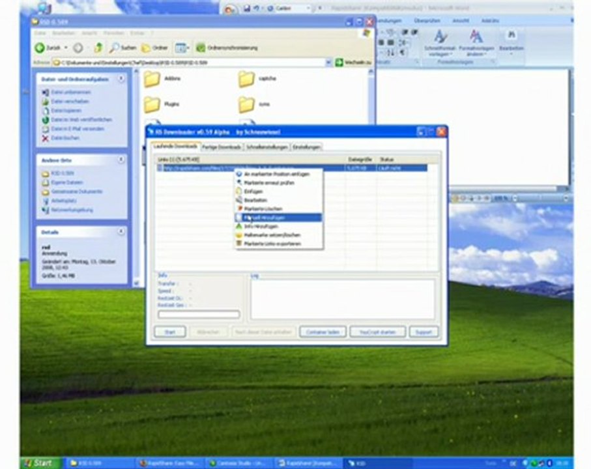Switch to the Camtasia Studio taskbar button
Screen dimensions: 591x469
click(x=240, y=463)
